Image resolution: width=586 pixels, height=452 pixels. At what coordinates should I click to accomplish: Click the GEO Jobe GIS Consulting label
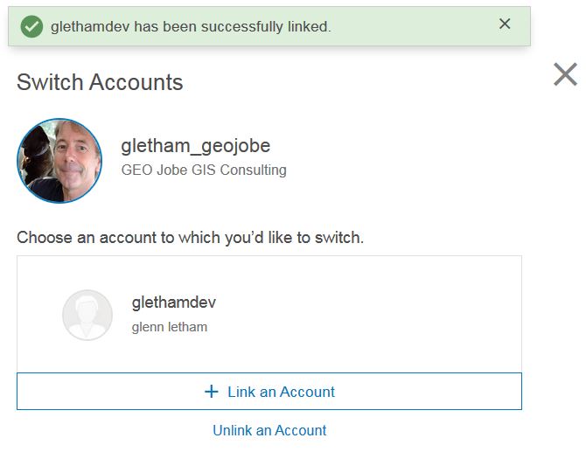(203, 170)
